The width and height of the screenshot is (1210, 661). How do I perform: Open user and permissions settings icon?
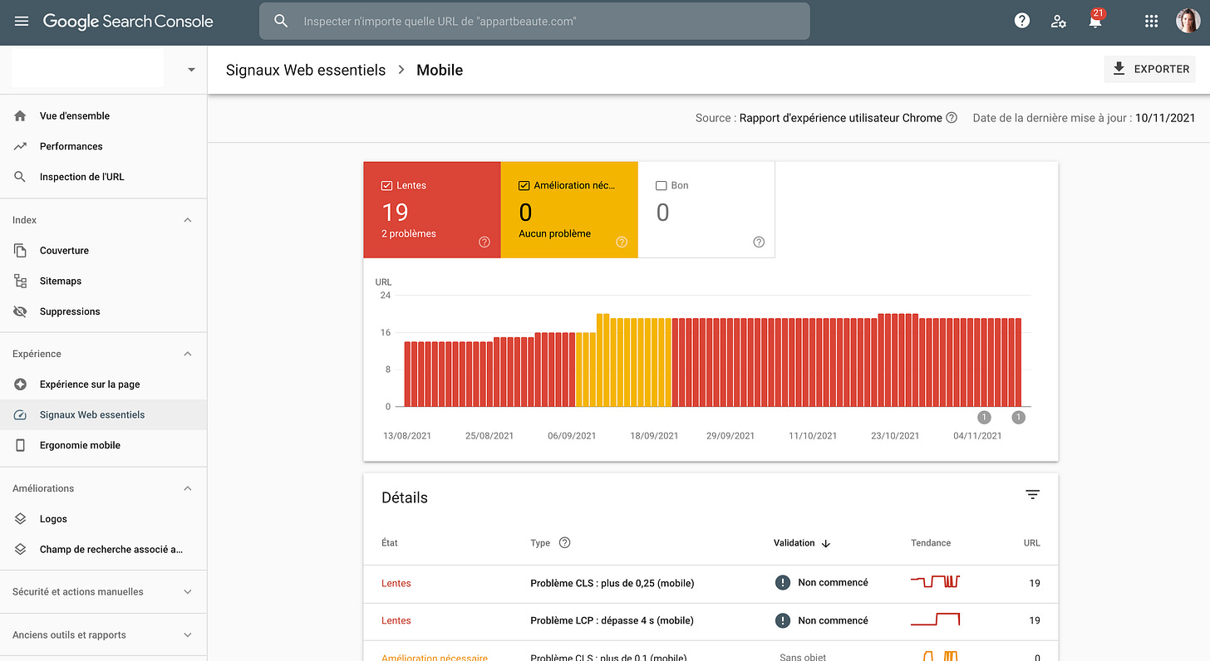click(x=1059, y=22)
